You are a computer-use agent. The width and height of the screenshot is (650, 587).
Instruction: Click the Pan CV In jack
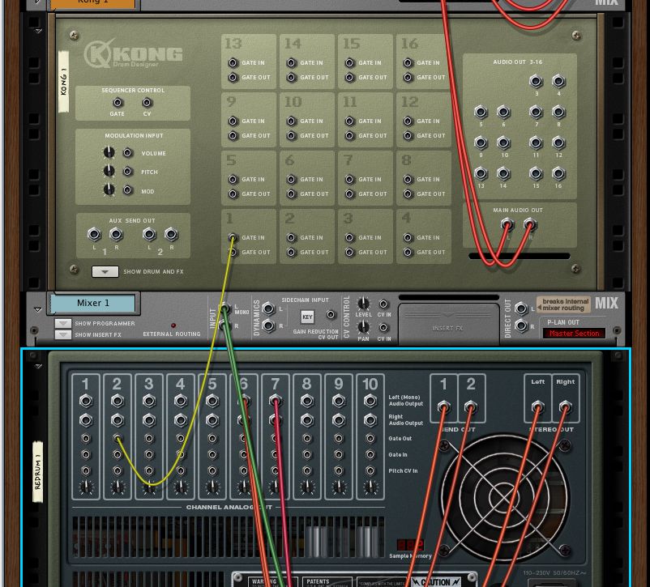click(x=384, y=328)
